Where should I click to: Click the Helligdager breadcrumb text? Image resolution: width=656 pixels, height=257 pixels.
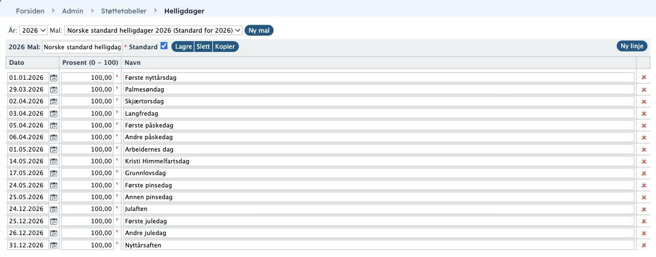click(x=184, y=11)
